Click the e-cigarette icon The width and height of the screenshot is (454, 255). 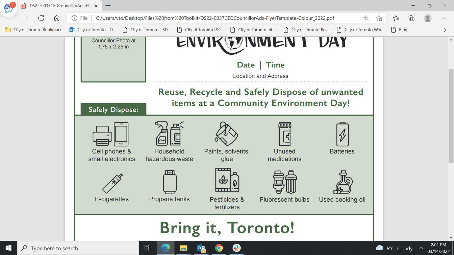coord(112,183)
